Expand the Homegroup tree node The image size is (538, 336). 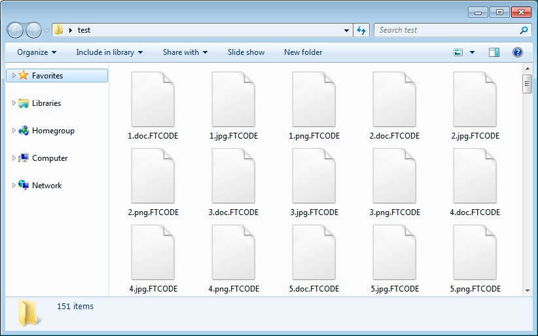(14, 130)
